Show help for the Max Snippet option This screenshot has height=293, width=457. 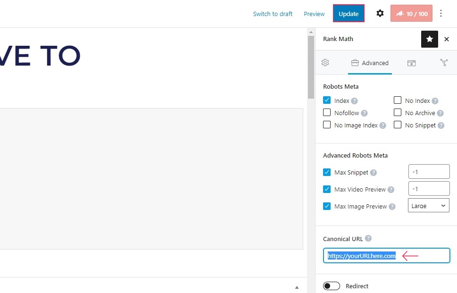tap(374, 173)
